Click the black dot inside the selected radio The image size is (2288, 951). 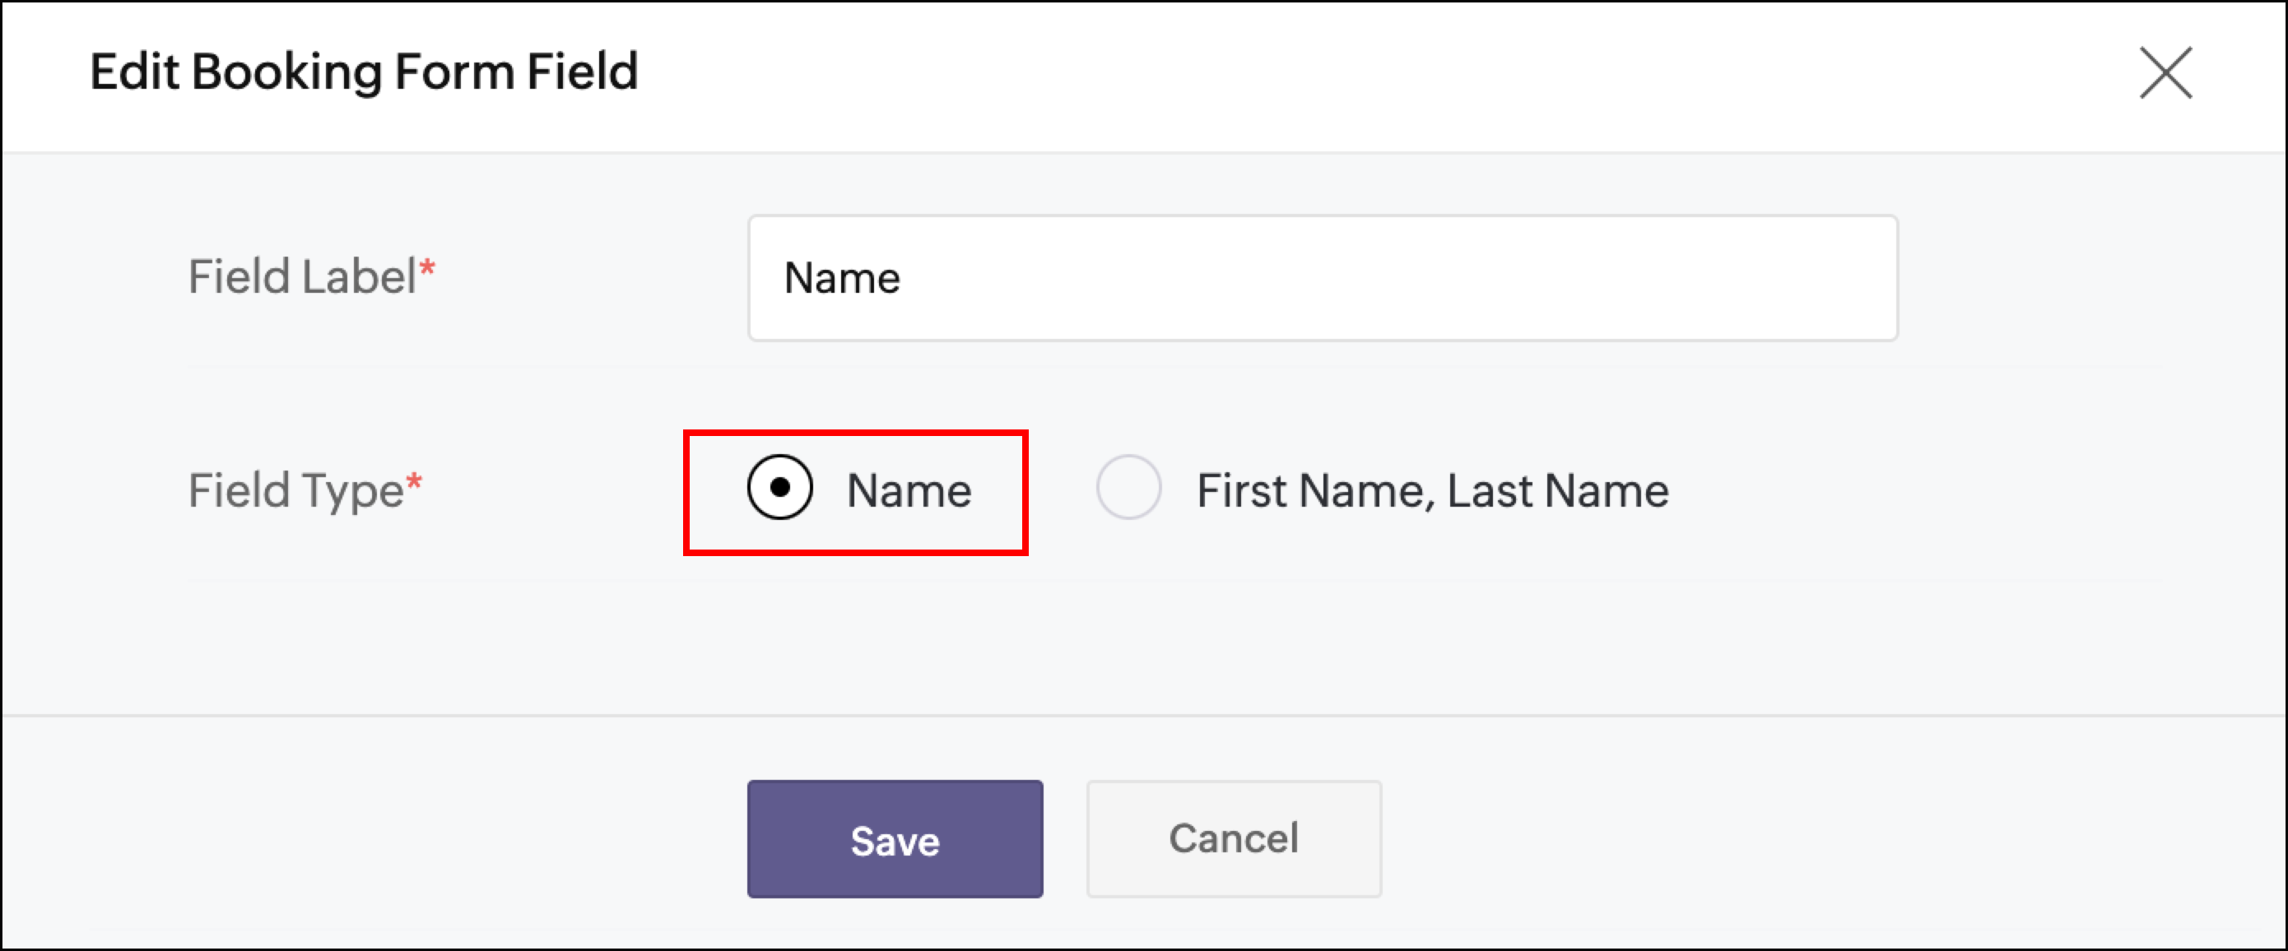click(780, 488)
